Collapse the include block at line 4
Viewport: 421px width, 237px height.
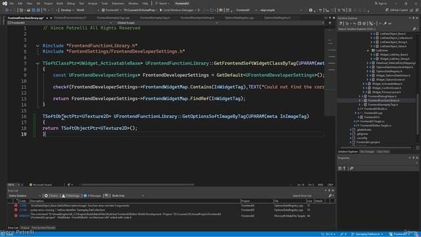pos(37,45)
